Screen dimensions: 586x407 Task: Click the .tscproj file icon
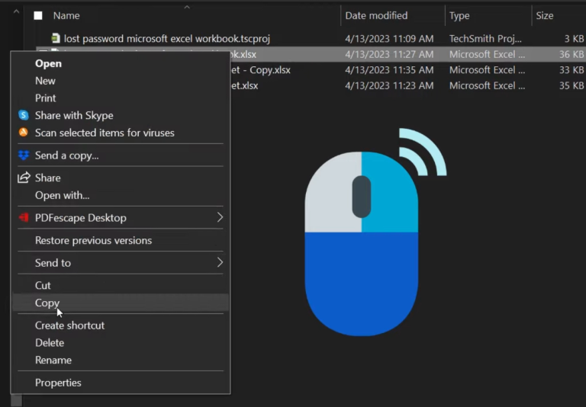pyautogui.click(x=55, y=38)
